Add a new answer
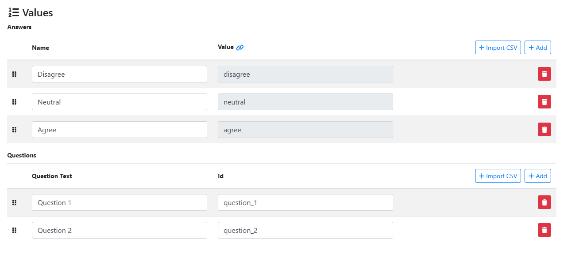 point(537,48)
